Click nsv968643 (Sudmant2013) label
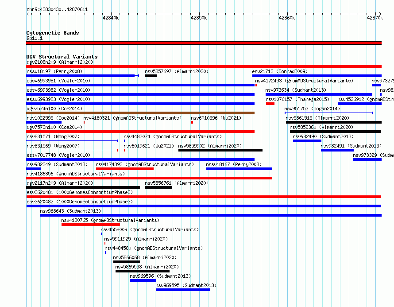The width and height of the screenshot is (394, 307). click(x=70, y=211)
